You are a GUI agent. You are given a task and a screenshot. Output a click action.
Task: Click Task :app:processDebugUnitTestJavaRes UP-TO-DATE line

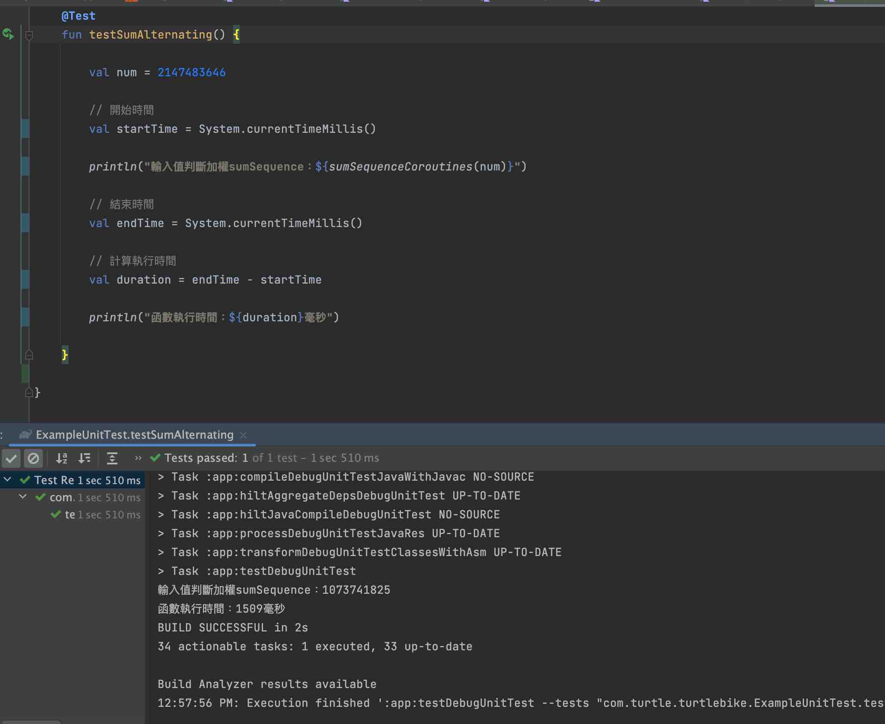pos(329,533)
